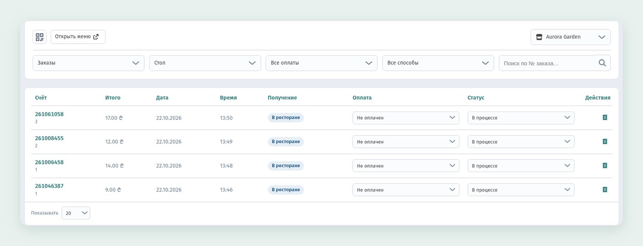Image resolution: width=643 pixels, height=246 pixels.
Task: Click the Получение column header
Action: pyautogui.click(x=282, y=98)
